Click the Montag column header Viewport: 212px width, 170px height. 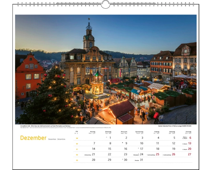click(92, 132)
